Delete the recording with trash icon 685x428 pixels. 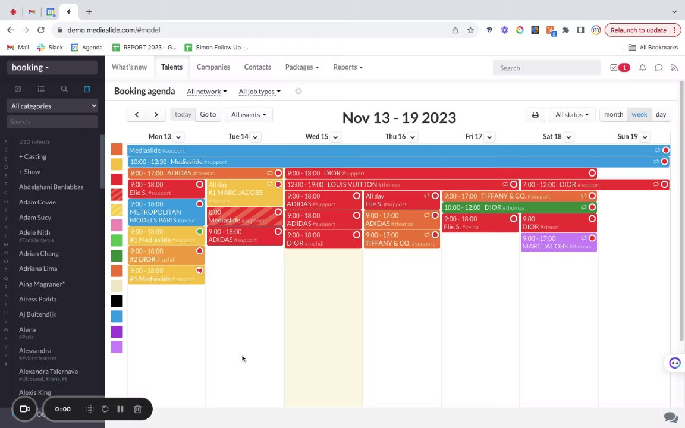[137, 409]
